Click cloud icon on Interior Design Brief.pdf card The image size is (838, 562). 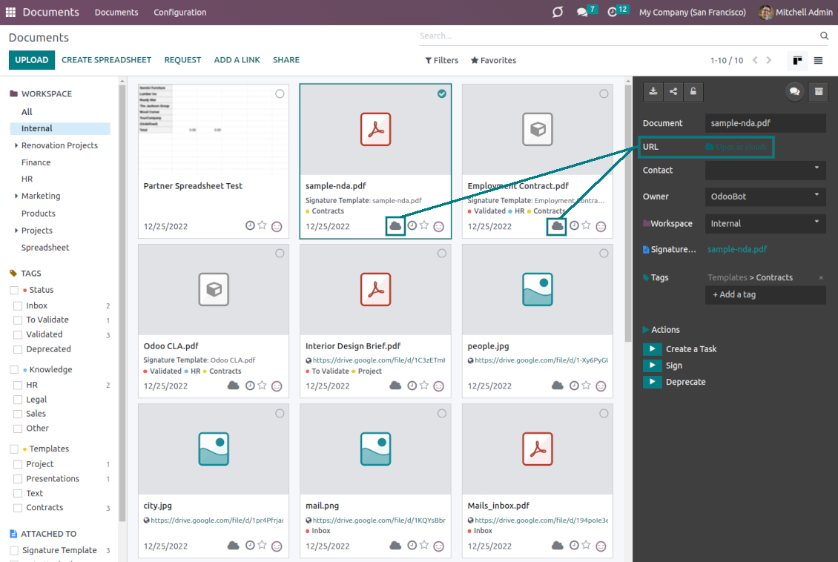pyautogui.click(x=395, y=386)
